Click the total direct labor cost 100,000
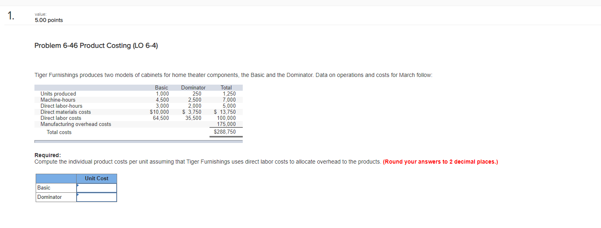This screenshot has height=228, width=601. coord(227,118)
